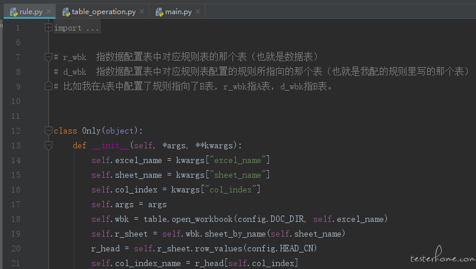Close the rule.py tab
The width and height of the screenshot is (476, 269).
[x=48, y=12]
